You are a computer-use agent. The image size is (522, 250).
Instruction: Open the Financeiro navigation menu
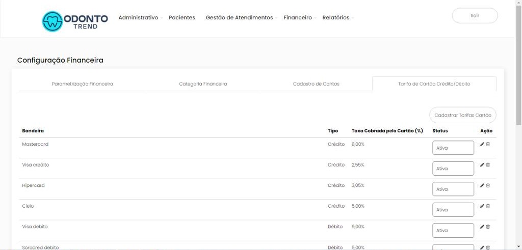coord(298,17)
